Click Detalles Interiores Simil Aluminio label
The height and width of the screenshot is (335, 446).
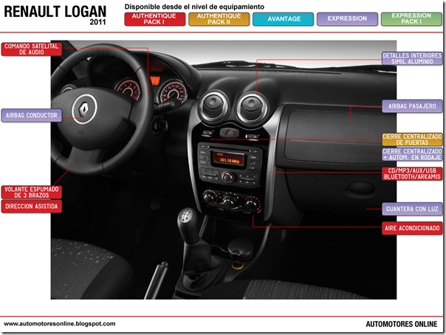point(412,58)
